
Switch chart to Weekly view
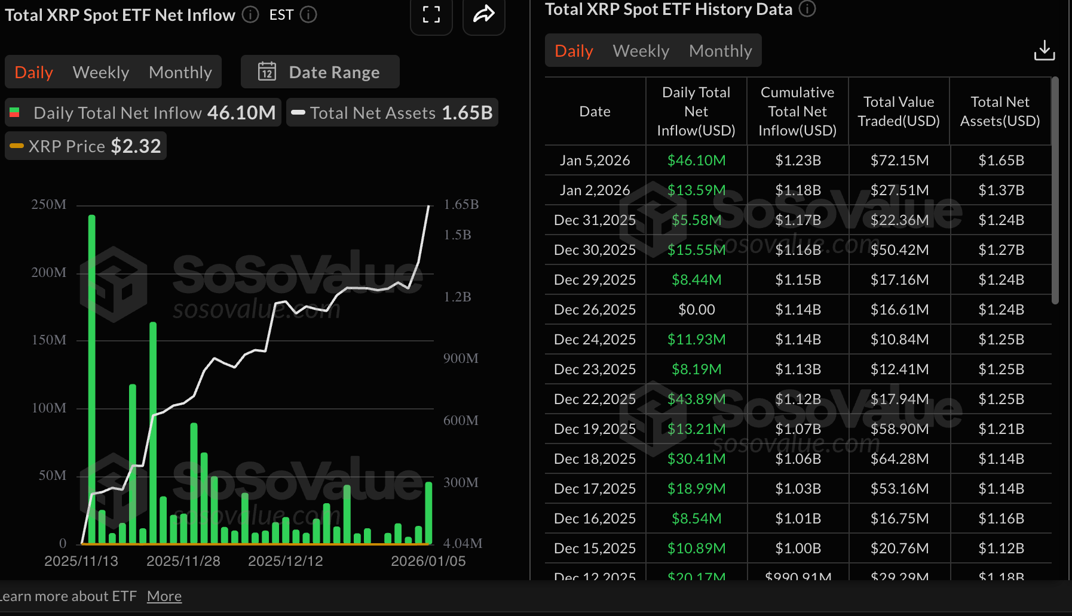[100, 72]
